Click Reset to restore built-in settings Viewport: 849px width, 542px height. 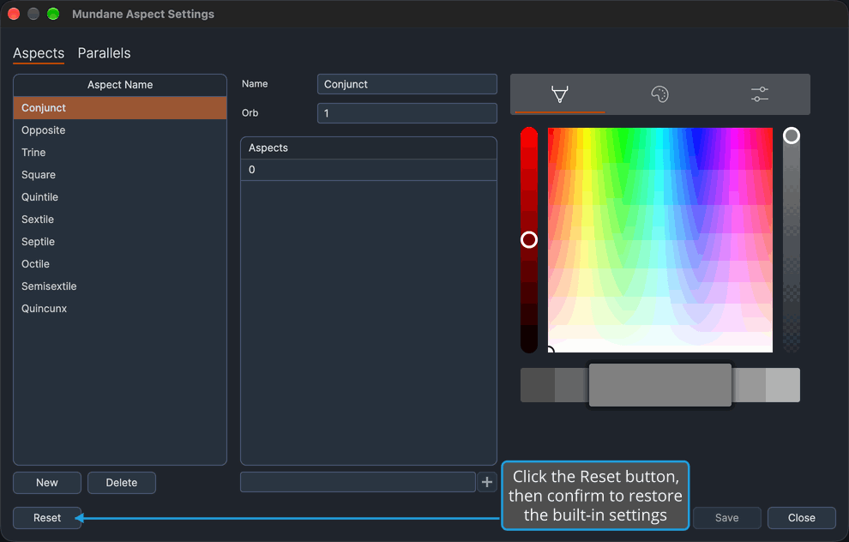point(47,518)
